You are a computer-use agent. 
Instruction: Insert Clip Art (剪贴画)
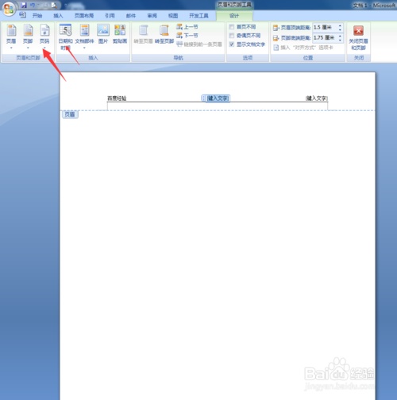click(120, 34)
